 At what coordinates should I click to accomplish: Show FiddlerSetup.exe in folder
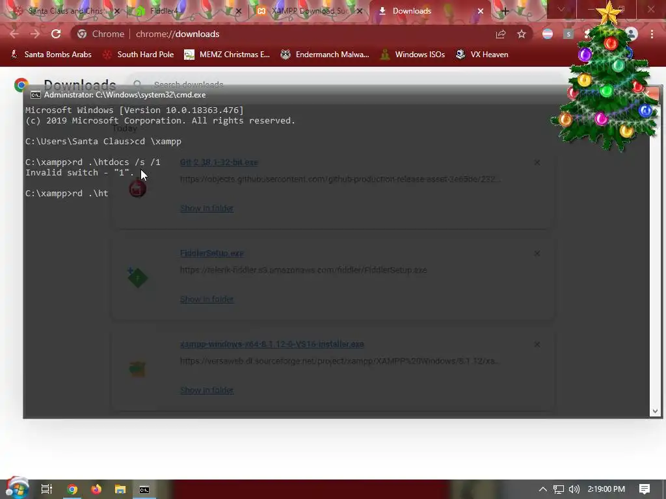206,299
